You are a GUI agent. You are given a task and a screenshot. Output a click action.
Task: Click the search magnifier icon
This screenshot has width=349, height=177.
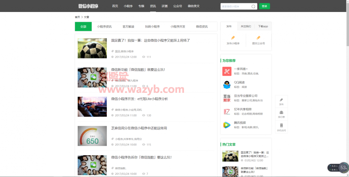pos(253,7)
